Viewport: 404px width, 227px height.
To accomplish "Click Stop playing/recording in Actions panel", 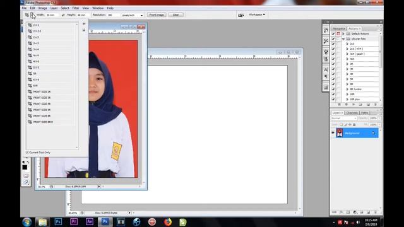I will click(339, 105).
